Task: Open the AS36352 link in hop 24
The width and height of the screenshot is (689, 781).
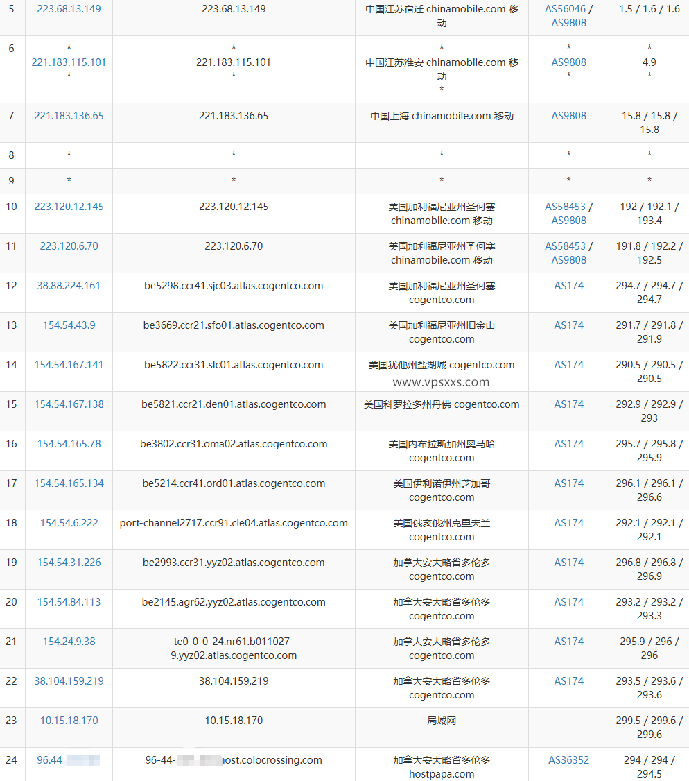Action: pyautogui.click(x=568, y=760)
